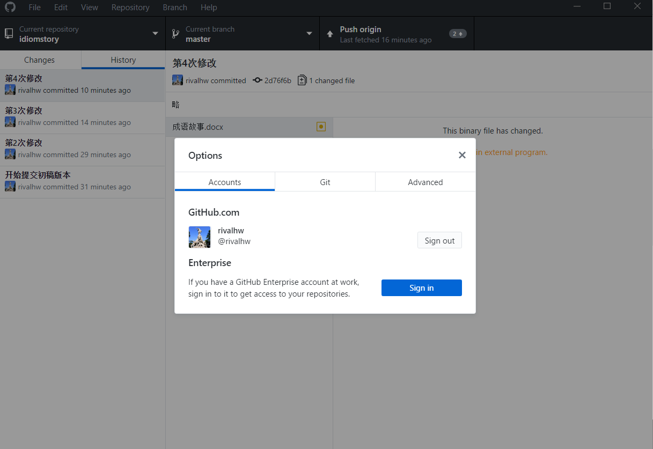This screenshot has width=653, height=449.
Task: Open the Branch menu
Action: tap(175, 8)
